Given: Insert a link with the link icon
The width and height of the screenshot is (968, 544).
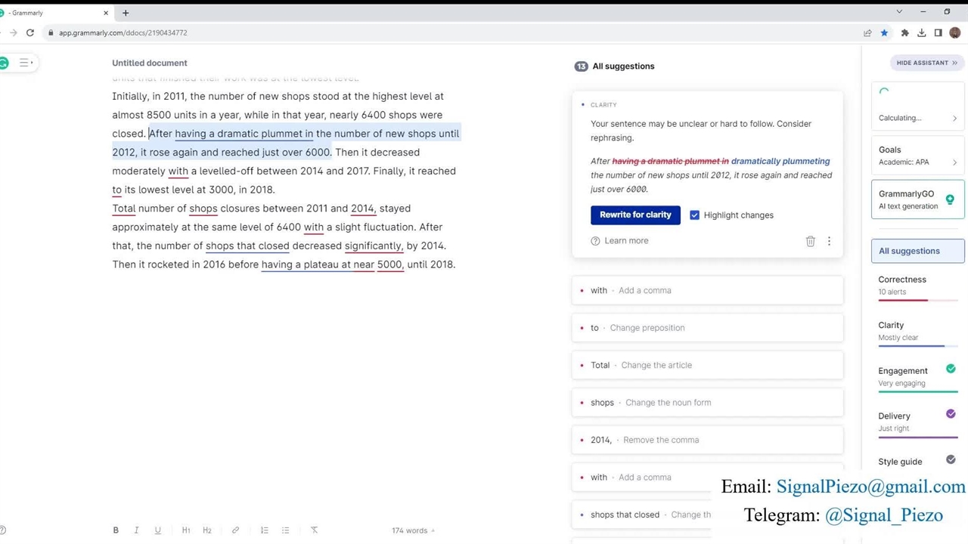Looking at the screenshot, I should (235, 530).
